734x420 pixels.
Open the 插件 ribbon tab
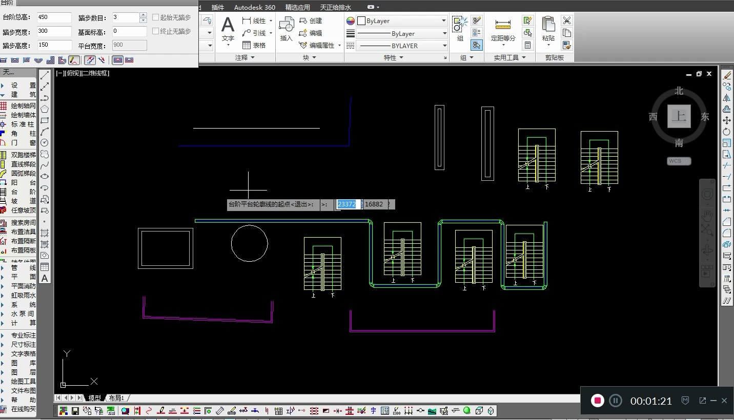pos(218,7)
